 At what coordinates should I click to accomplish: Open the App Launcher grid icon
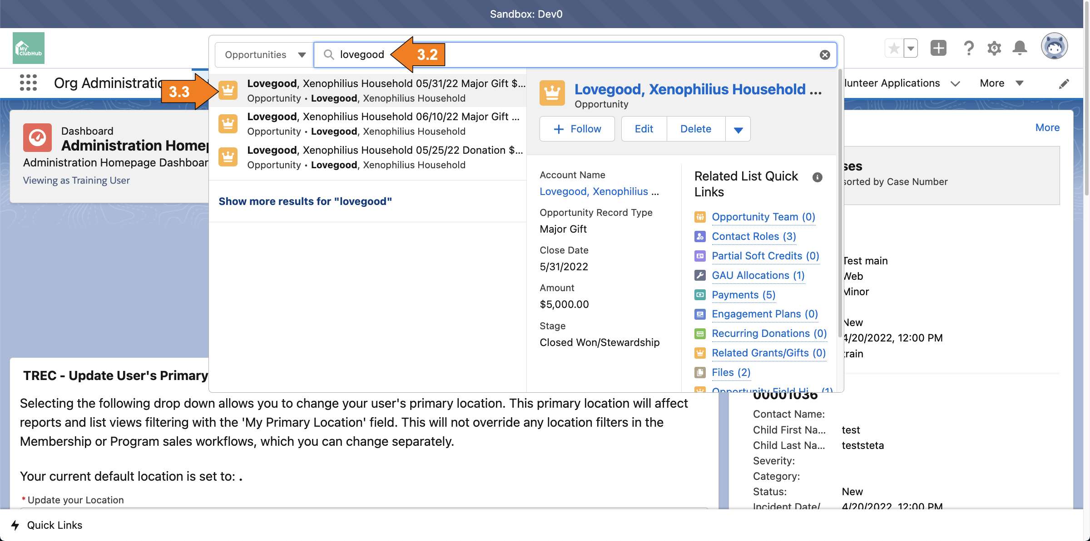(28, 83)
